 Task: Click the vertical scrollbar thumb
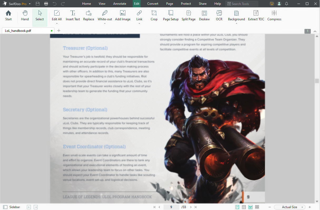click(317, 81)
